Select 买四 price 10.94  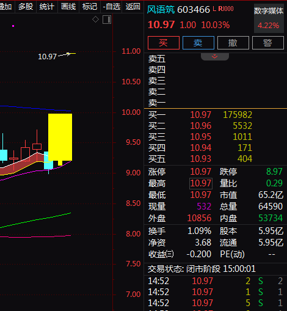[x=201, y=148]
